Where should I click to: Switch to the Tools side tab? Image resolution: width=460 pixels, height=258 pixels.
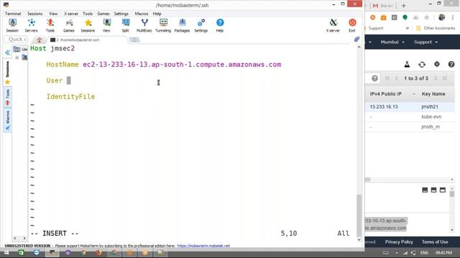pyautogui.click(x=8, y=97)
